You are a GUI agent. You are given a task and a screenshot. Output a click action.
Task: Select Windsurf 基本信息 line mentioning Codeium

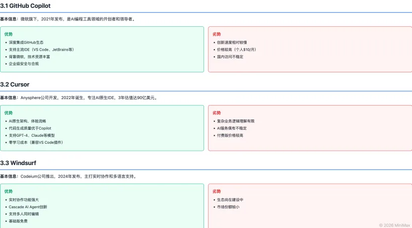point(69,176)
